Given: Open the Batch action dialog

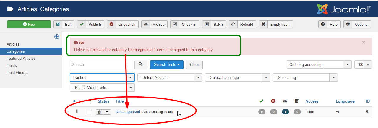Looking at the screenshot, I should 214,24.
